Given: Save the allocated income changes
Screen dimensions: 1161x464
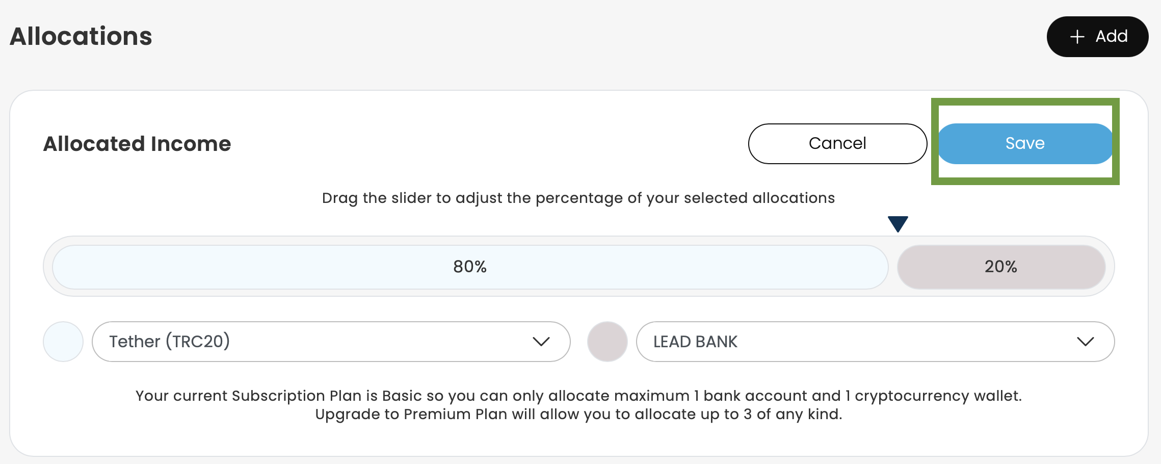Looking at the screenshot, I should [1024, 143].
